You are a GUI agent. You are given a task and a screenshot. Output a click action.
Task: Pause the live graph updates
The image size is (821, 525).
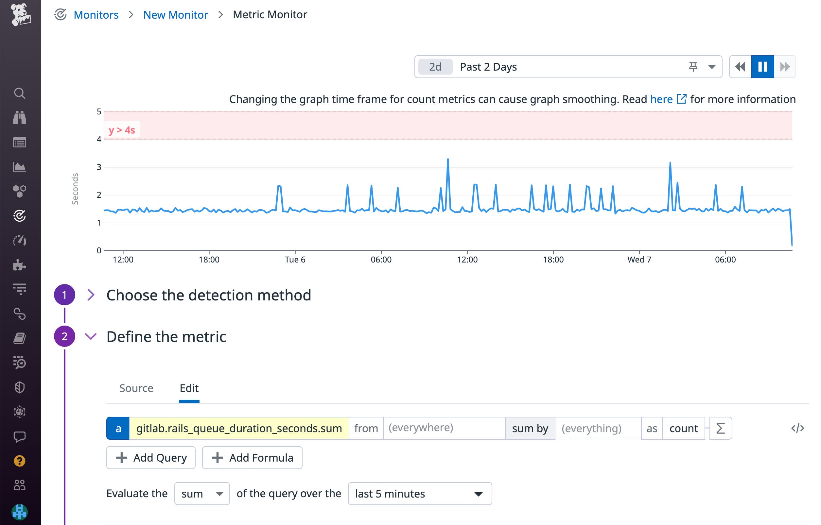point(763,67)
